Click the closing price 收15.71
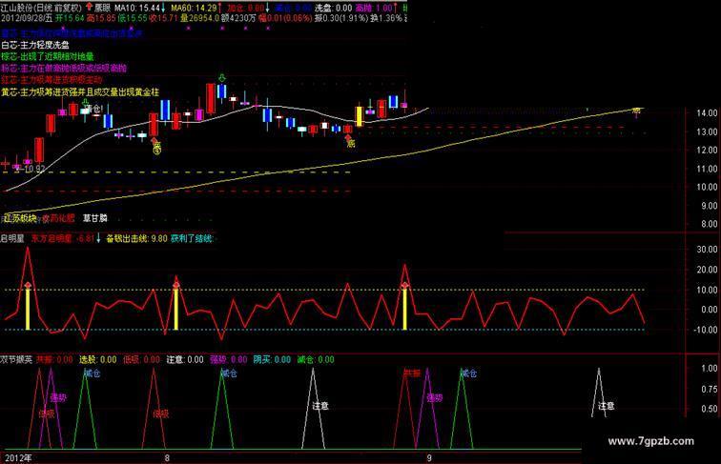This screenshot has width=721, height=464. [164, 18]
